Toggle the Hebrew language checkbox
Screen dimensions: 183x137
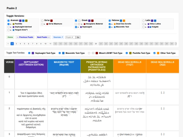click(110, 21)
